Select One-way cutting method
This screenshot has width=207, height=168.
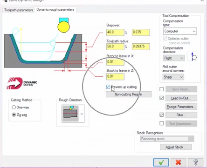(14, 107)
